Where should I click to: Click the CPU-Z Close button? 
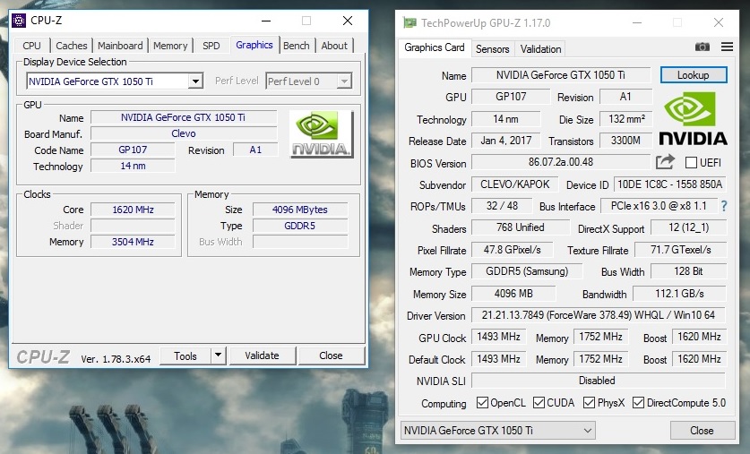point(331,355)
